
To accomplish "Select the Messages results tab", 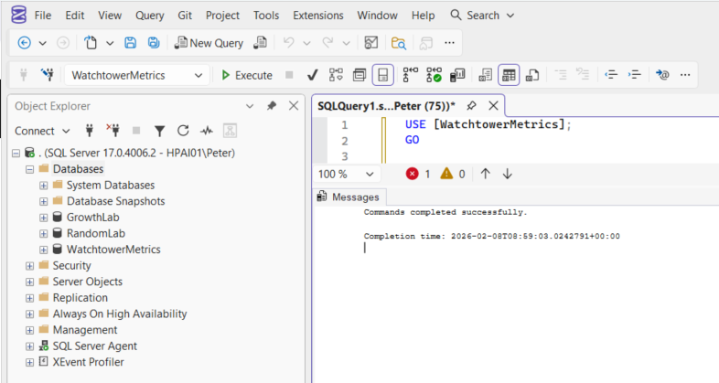I will pos(352,197).
